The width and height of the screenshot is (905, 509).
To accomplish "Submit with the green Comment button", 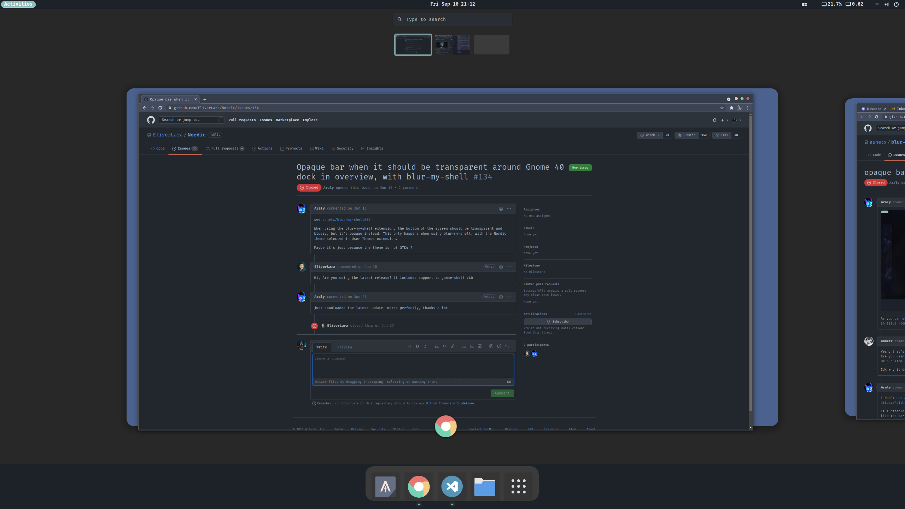I will point(502,393).
